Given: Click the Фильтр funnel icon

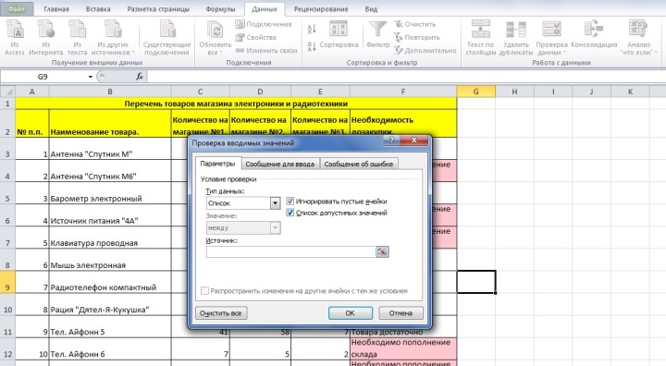Looking at the screenshot, I should click(377, 30).
